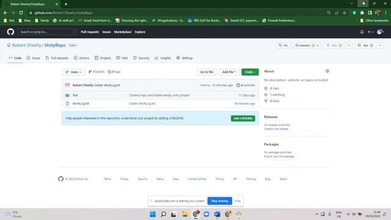The height and width of the screenshot is (220, 391).
Task: Open the Family bookmarks folder
Action: 42,20
